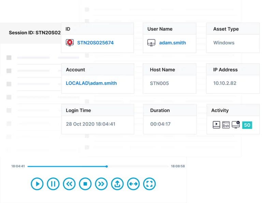Click the user monitor icon beside adam.smith
This screenshot has height=203, width=262.
[151, 43]
